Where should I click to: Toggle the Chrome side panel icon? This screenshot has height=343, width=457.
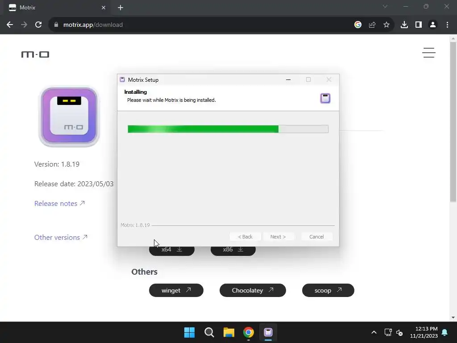(x=419, y=25)
